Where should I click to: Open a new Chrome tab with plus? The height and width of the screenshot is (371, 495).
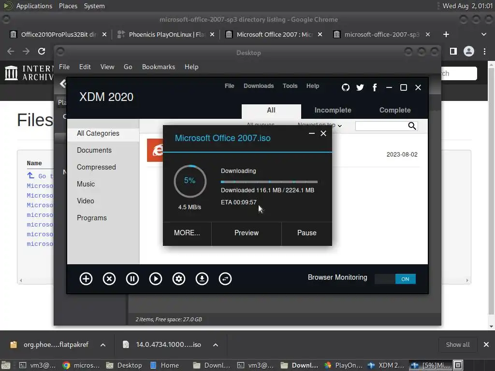point(446,34)
